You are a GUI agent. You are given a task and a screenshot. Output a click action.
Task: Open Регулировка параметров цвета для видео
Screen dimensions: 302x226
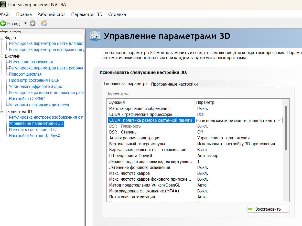[46, 44]
